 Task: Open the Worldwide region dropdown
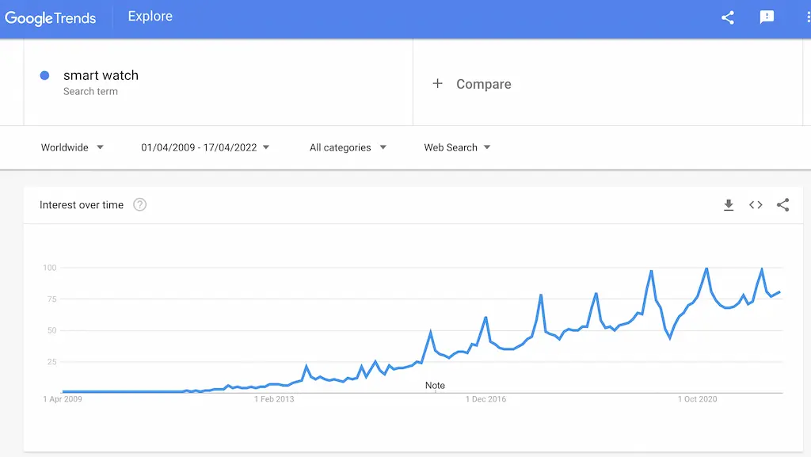click(x=72, y=147)
